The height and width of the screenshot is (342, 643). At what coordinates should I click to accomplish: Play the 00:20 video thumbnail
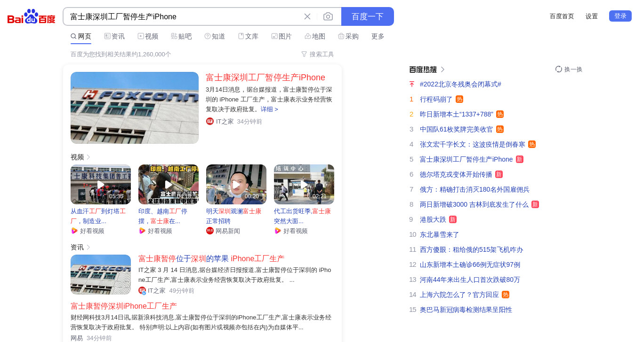pos(236,184)
